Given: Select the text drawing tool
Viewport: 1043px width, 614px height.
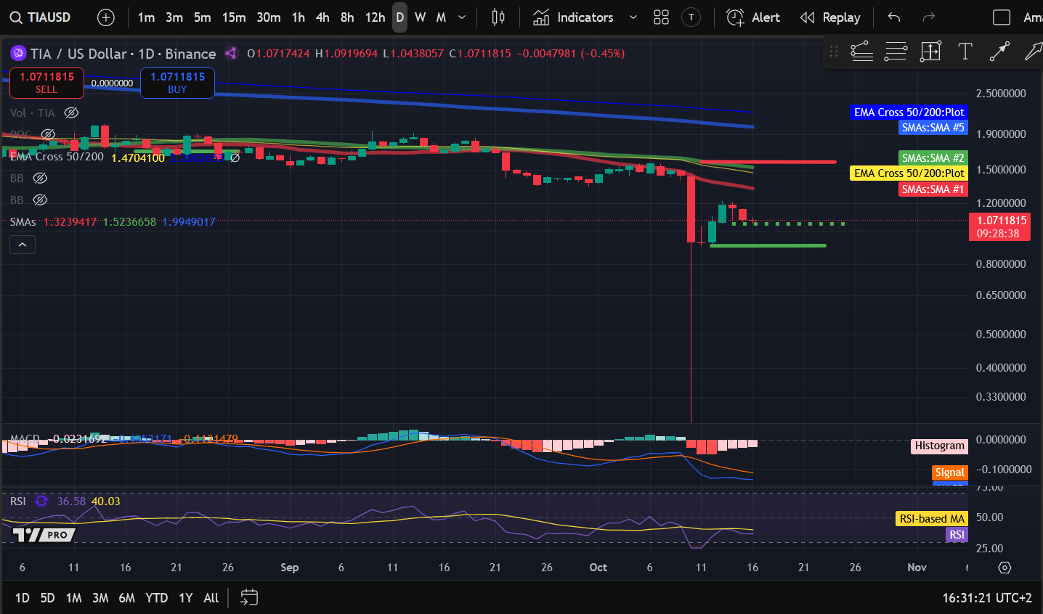Looking at the screenshot, I should (965, 52).
